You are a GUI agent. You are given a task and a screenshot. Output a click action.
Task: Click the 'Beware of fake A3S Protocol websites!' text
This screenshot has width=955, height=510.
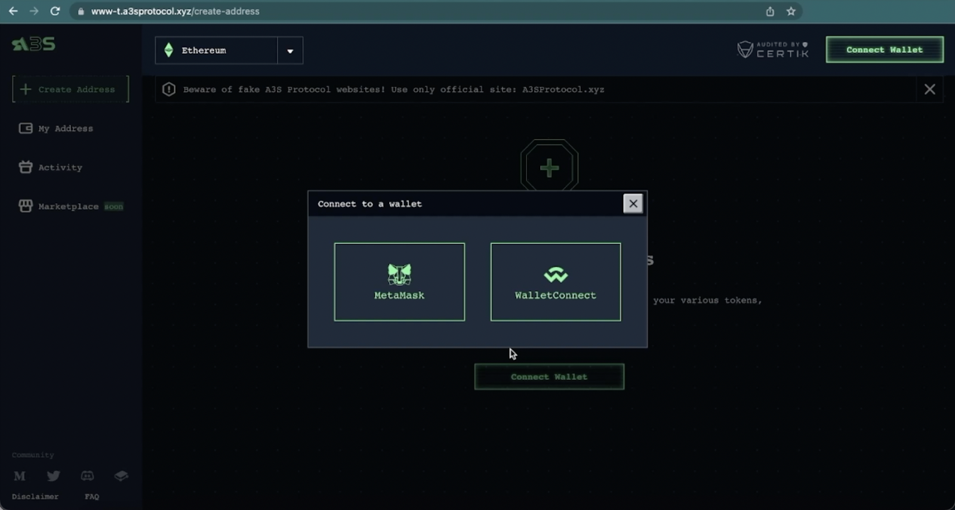coord(284,89)
